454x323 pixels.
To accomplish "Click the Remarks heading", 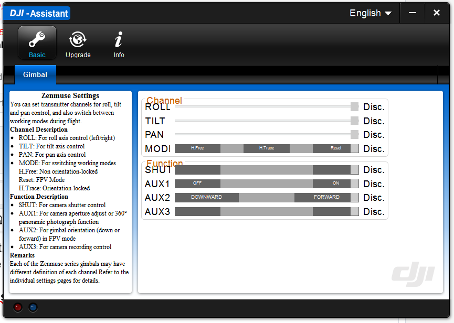I will coord(22,255).
